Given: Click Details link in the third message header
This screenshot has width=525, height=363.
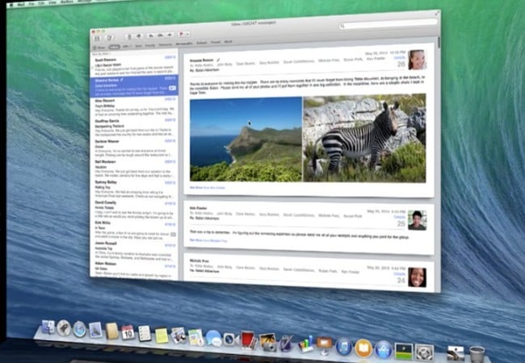Looking at the screenshot, I should 400,273.
